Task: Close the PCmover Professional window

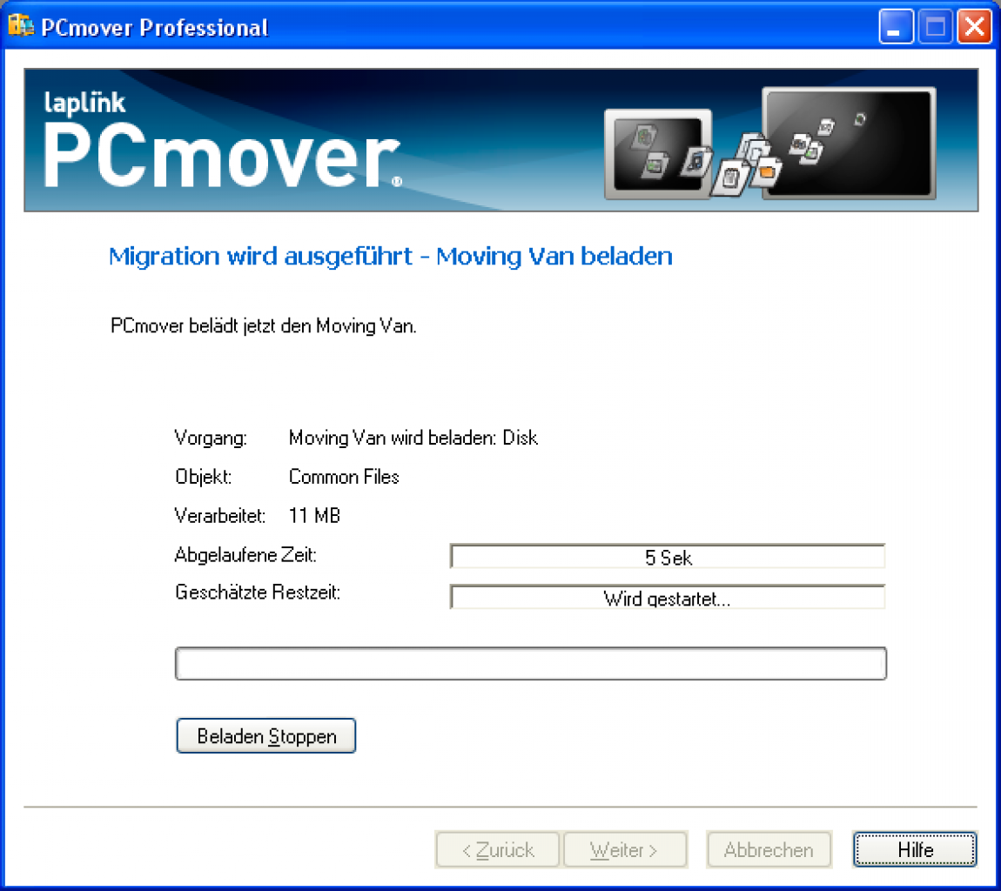Action: point(974,27)
